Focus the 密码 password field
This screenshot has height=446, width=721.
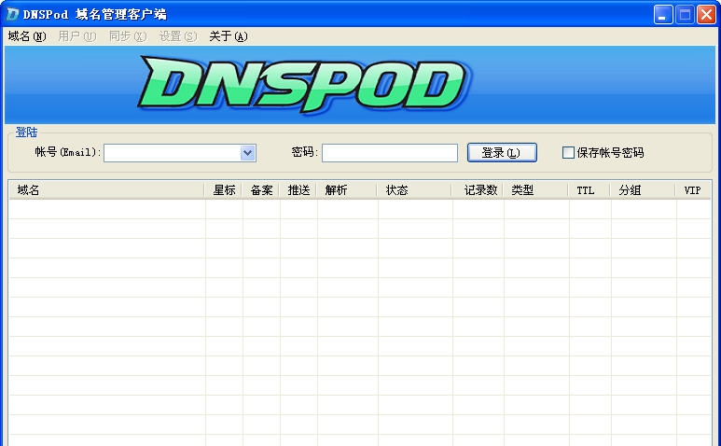coord(390,153)
